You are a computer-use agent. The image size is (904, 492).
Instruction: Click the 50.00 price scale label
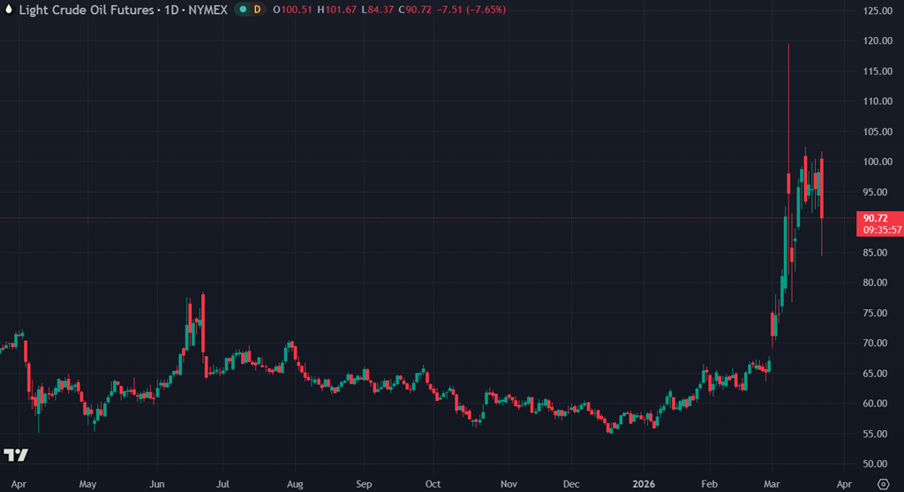pos(876,464)
